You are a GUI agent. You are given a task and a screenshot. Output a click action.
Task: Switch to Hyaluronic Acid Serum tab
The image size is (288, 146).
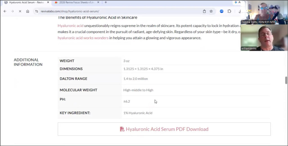tap(27, 2)
